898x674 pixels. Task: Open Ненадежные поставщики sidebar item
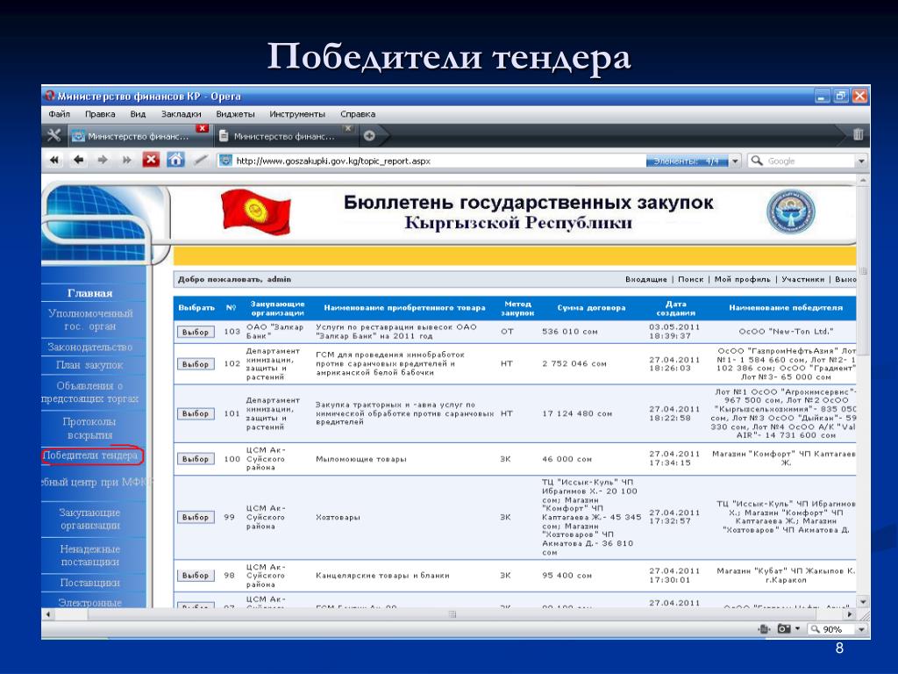point(90,556)
